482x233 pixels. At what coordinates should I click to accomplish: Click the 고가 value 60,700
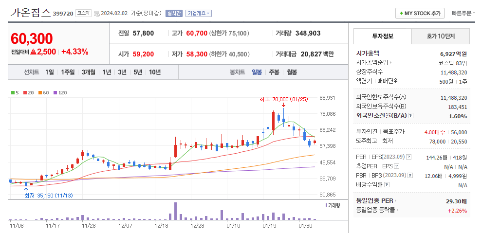coord(197,33)
